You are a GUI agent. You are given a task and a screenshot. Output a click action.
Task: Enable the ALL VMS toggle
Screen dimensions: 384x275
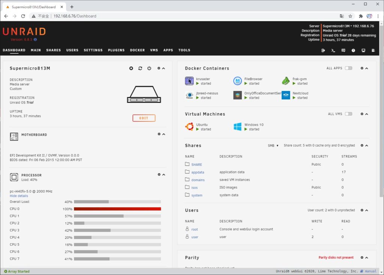click(348, 114)
